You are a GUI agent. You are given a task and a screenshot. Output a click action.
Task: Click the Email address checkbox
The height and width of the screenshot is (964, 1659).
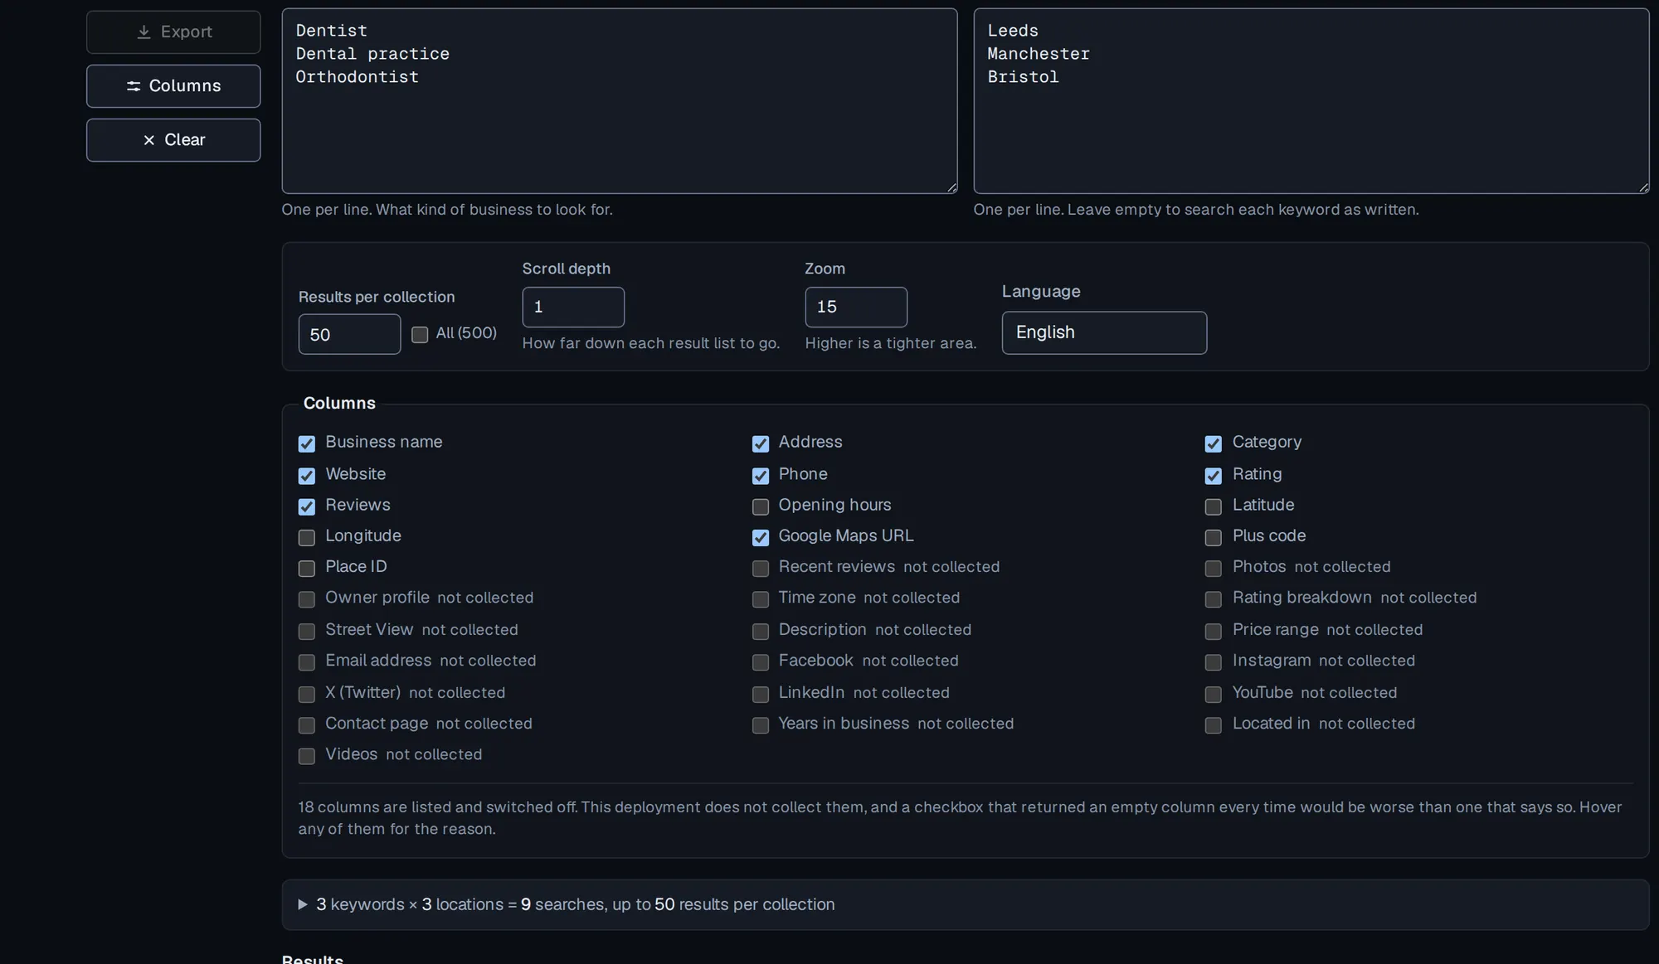click(x=307, y=661)
